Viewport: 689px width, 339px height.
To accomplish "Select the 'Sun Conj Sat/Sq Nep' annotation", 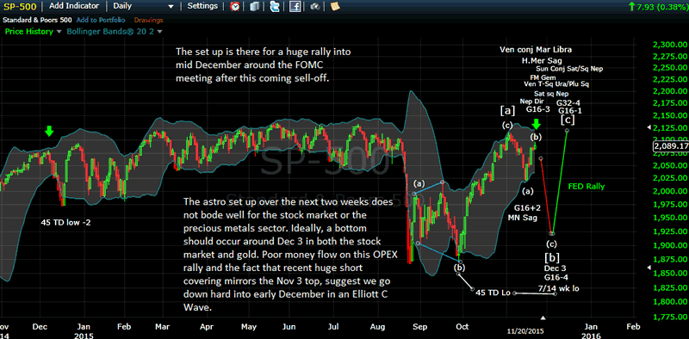I will point(570,69).
